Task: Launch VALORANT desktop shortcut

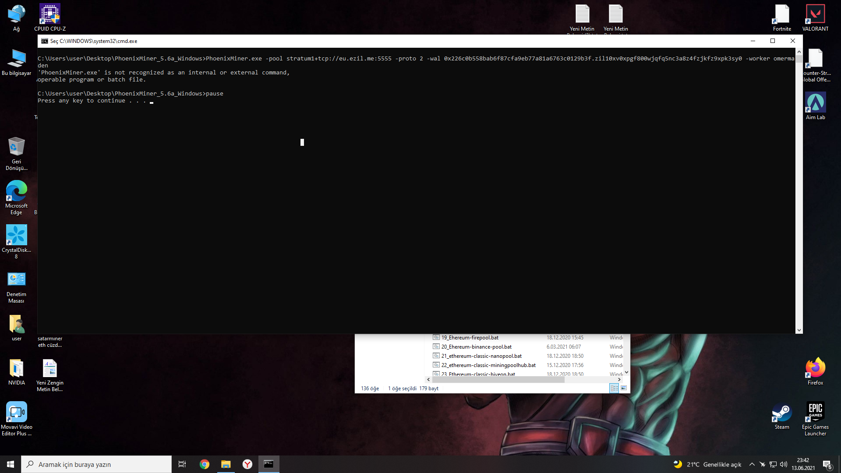Action: [x=815, y=18]
